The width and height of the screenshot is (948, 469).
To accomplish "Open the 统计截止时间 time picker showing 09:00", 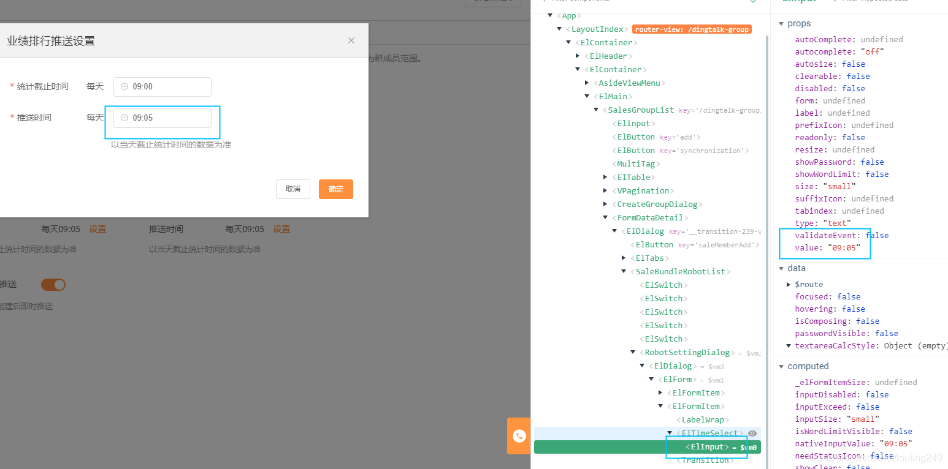I will click(x=162, y=87).
